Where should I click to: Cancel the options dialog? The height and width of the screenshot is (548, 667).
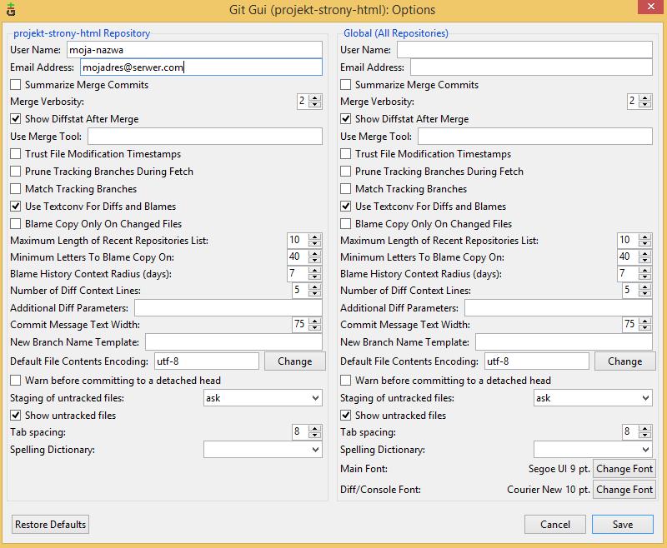tap(554, 524)
